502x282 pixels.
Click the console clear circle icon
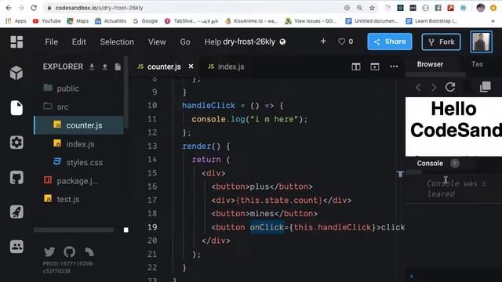click(455, 164)
